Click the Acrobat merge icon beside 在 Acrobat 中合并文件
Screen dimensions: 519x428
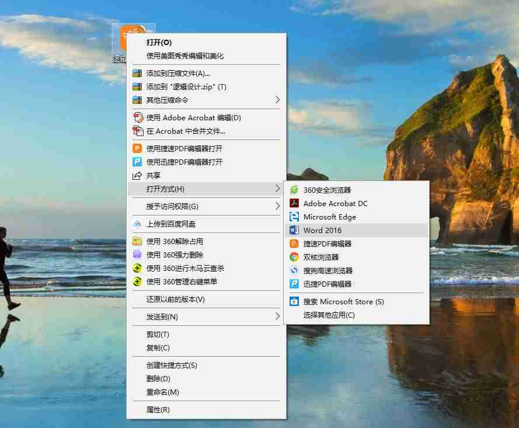pyautogui.click(x=138, y=131)
